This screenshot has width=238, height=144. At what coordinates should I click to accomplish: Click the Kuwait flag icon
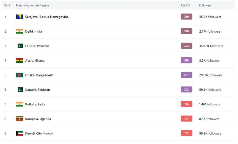point(20,133)
